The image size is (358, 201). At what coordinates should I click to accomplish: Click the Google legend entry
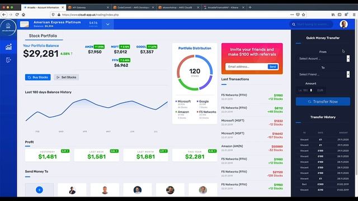(x=202, y=104)
